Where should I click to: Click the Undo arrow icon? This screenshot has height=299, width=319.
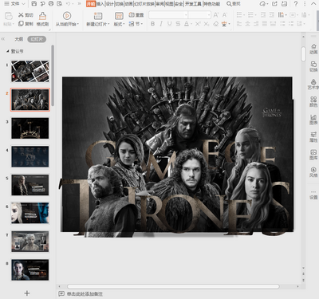click(68, 4)
